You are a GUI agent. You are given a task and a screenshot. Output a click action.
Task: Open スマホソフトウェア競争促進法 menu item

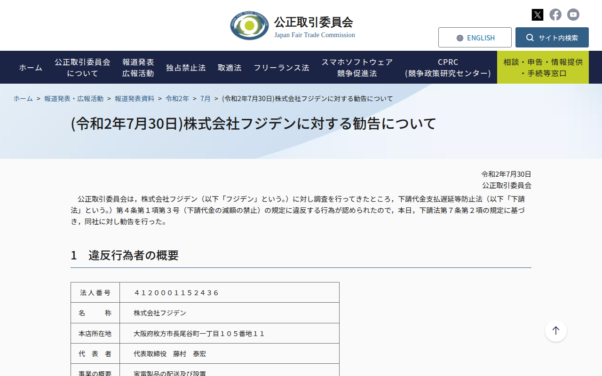pos(357,68)
